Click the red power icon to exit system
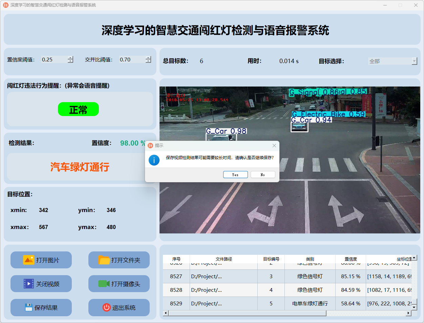Image resolution: width=424 pixels, height=323 pixels. 106,307
